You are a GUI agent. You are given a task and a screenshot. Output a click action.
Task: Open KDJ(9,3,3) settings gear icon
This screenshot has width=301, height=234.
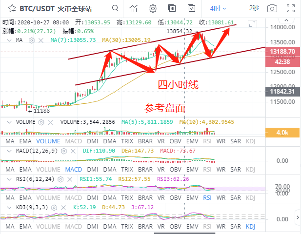(54, 207)
